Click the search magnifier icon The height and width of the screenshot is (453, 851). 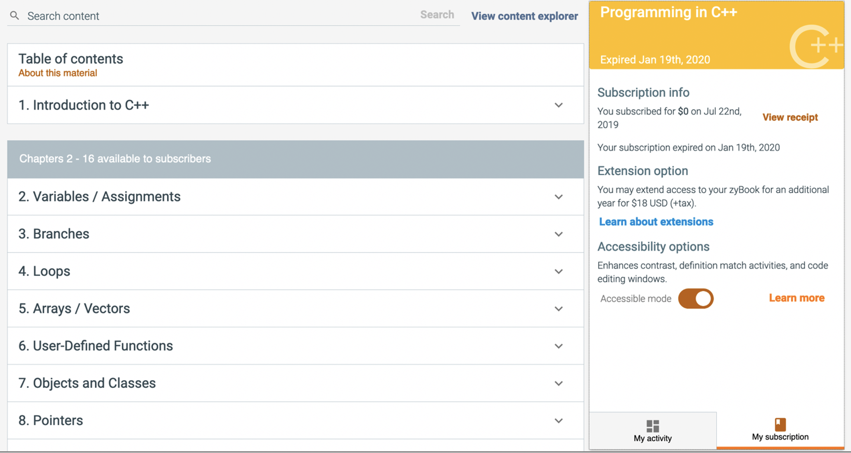coord(15,16)
